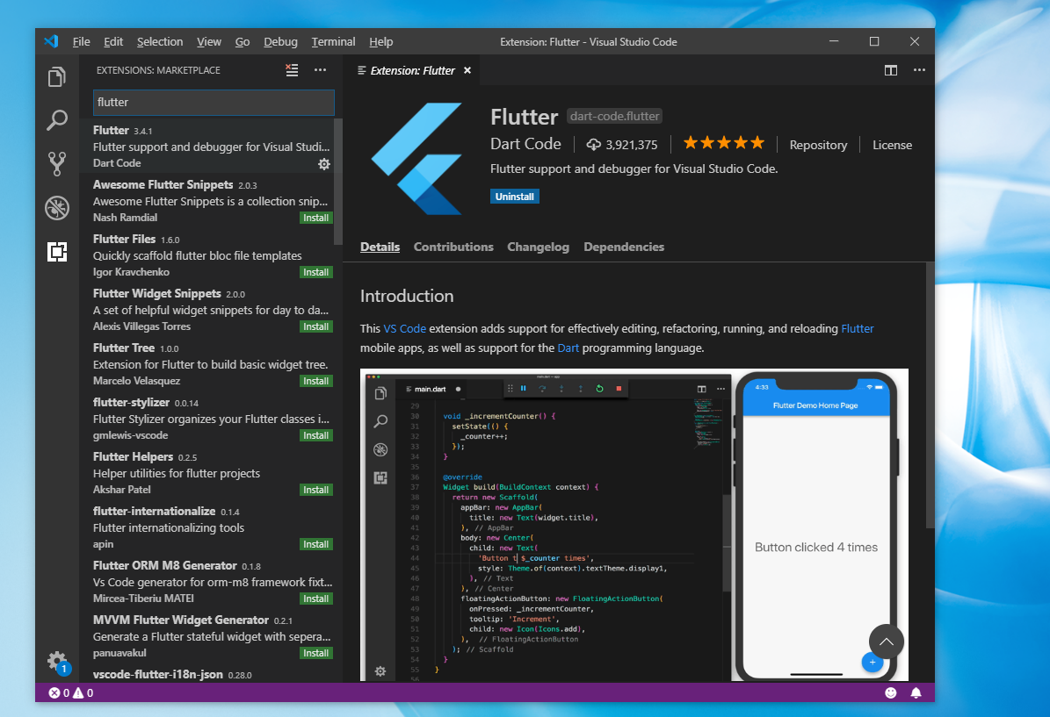Select the Extensions icon in activity bar
The image size is (1050, 717).
point(57,252)
